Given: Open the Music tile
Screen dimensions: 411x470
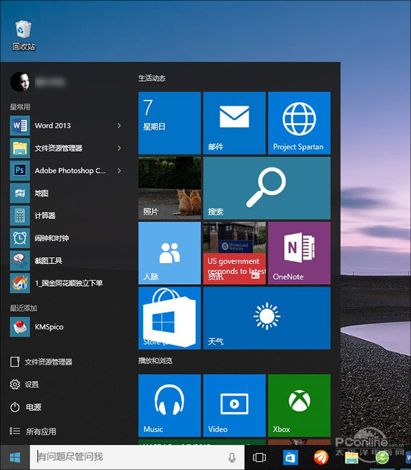Looking at the screenshot, I should click(x=169, y=405).
